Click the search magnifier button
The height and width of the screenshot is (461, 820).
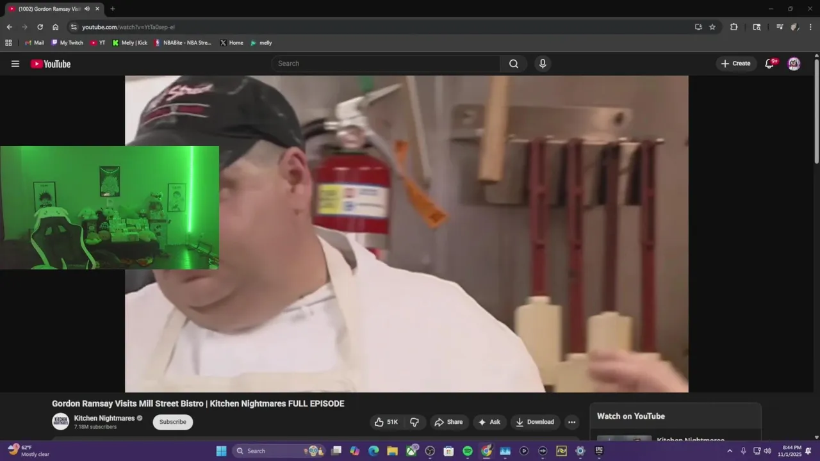pos(514,63)
